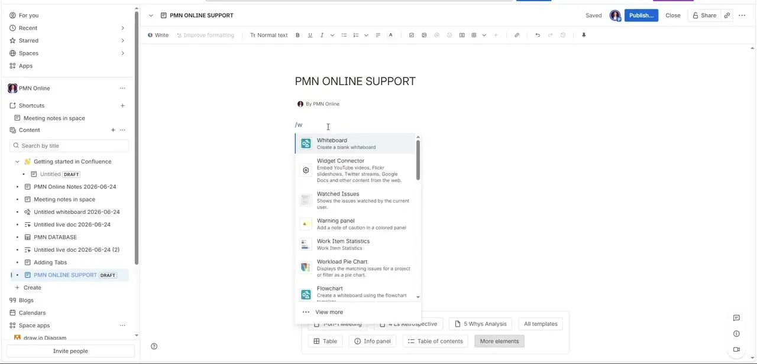Open For you in sidebar

(x=28, y=15)
